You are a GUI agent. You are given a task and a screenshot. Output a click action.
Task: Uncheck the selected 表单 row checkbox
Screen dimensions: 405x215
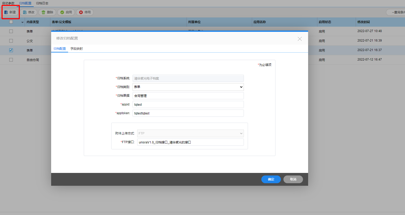(x=11, y=50)
